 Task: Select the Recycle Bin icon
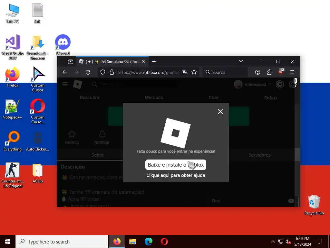(314, 205)
